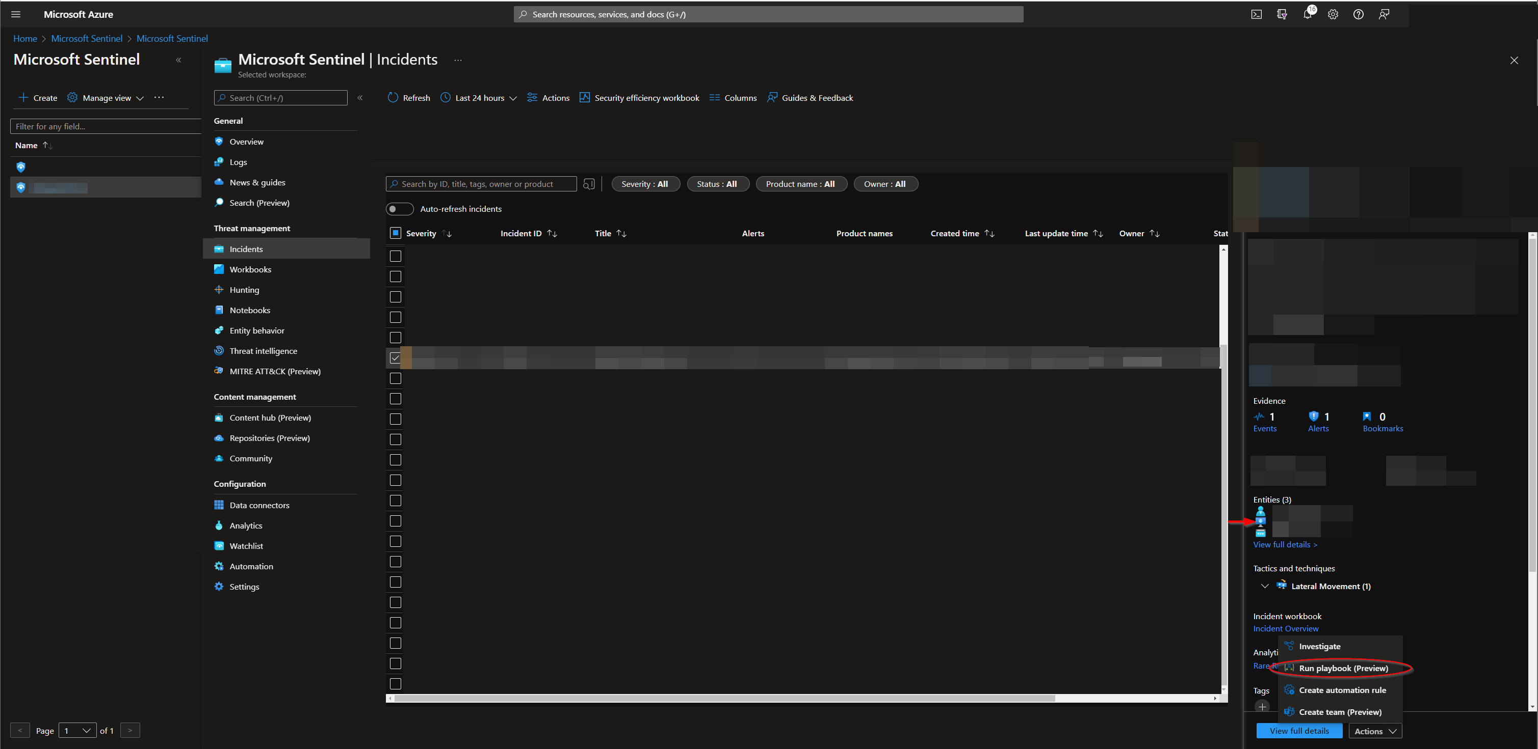Image resolution: width=1538 pixels, height=749 pixels.
Task: Open Search (Preview) menu item
Action: (x=259, y=203)
